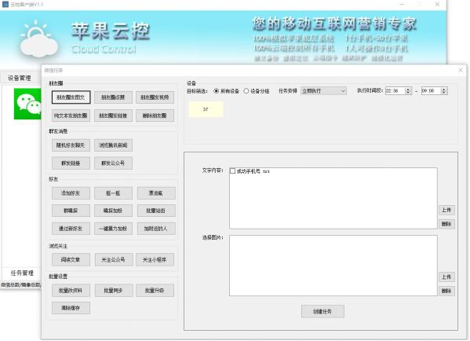This screenshot has width=470, height=341.
Task: Click the 通过新好友 button
Action: (x=71, y=229)
